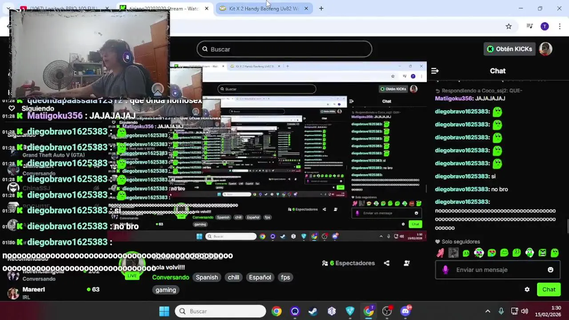This screenshot has width=569, height=320.
Task: Click the 6 Espectadores viewer count
Action: (349, 263)
